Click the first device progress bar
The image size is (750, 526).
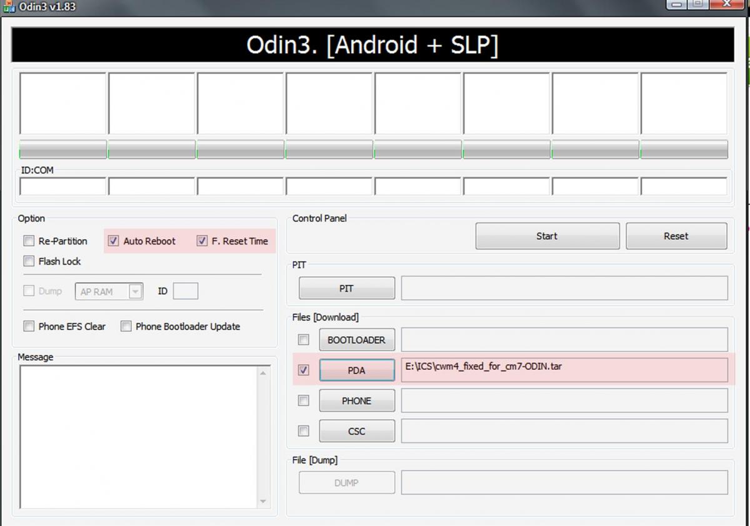(x=63, y=149)
